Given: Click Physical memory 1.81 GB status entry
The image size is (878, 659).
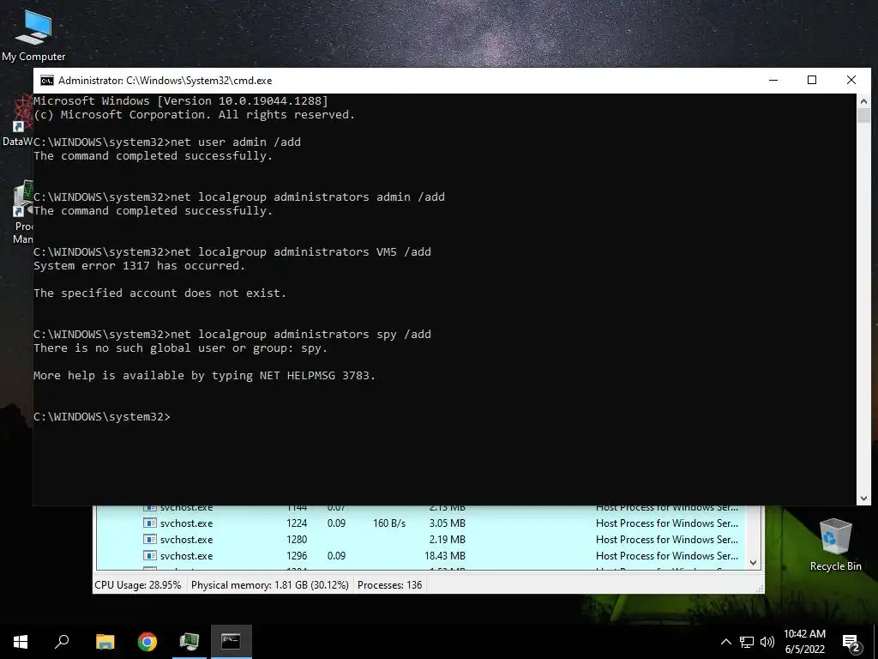Looking at the screenshot, I should pos(270,585).
